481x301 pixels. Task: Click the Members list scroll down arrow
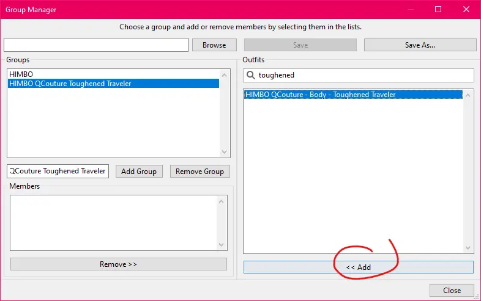221,245
